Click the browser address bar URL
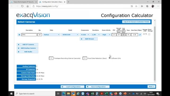 point(47,6)
